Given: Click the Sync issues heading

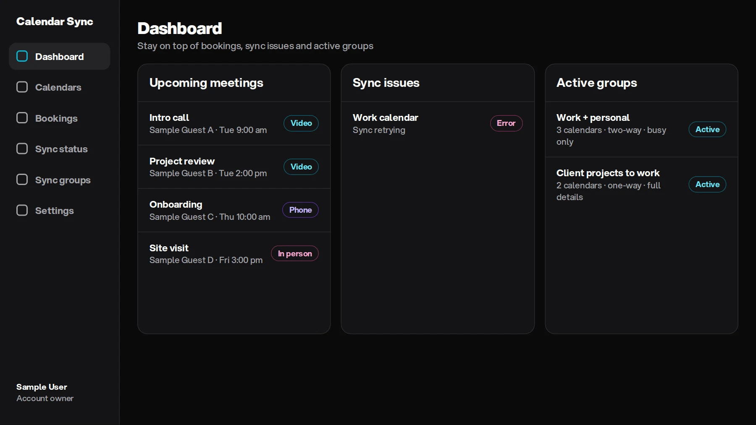Looking at the screenshot, I should tap(386, 83).
